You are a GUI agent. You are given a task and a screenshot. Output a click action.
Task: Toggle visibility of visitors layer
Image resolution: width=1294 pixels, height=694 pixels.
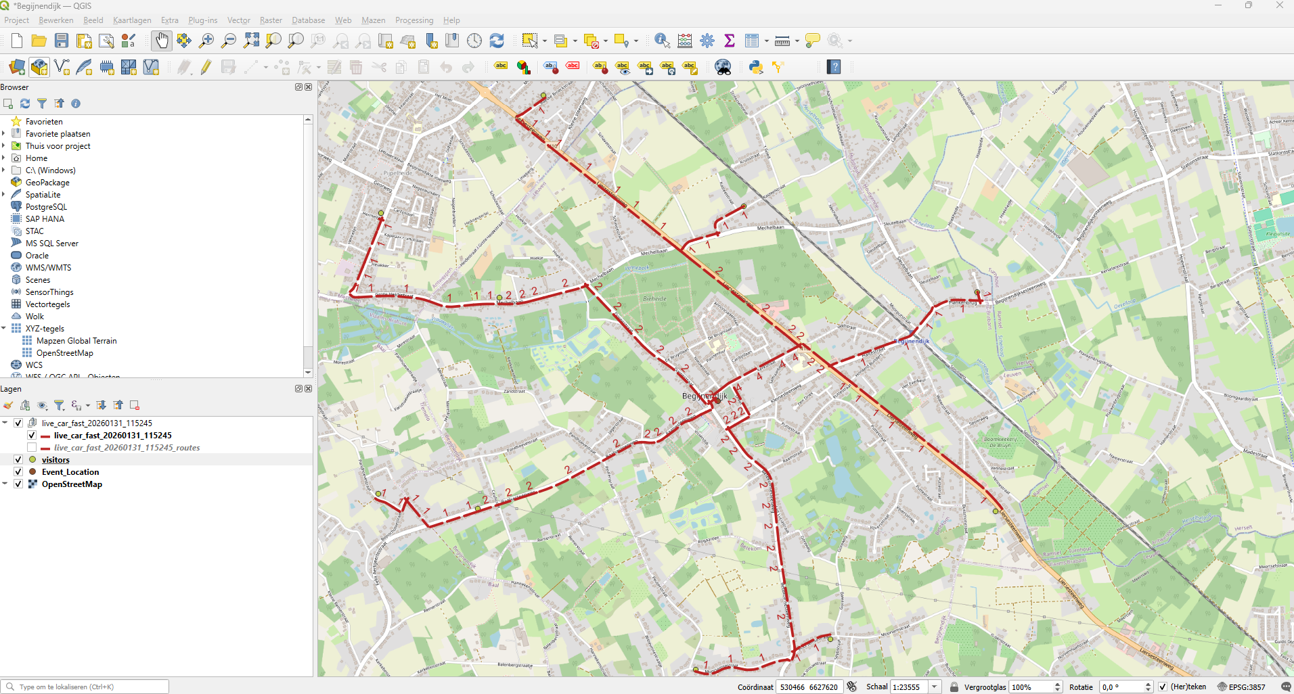[18, 460]
